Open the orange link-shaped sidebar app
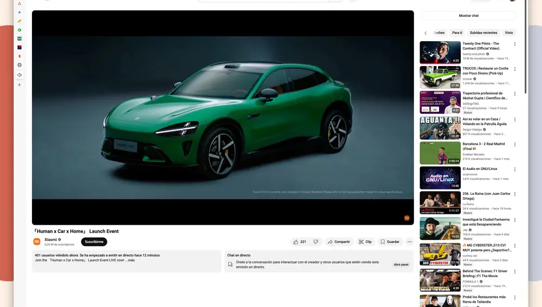The image size is (542, 307). [20, 21]
